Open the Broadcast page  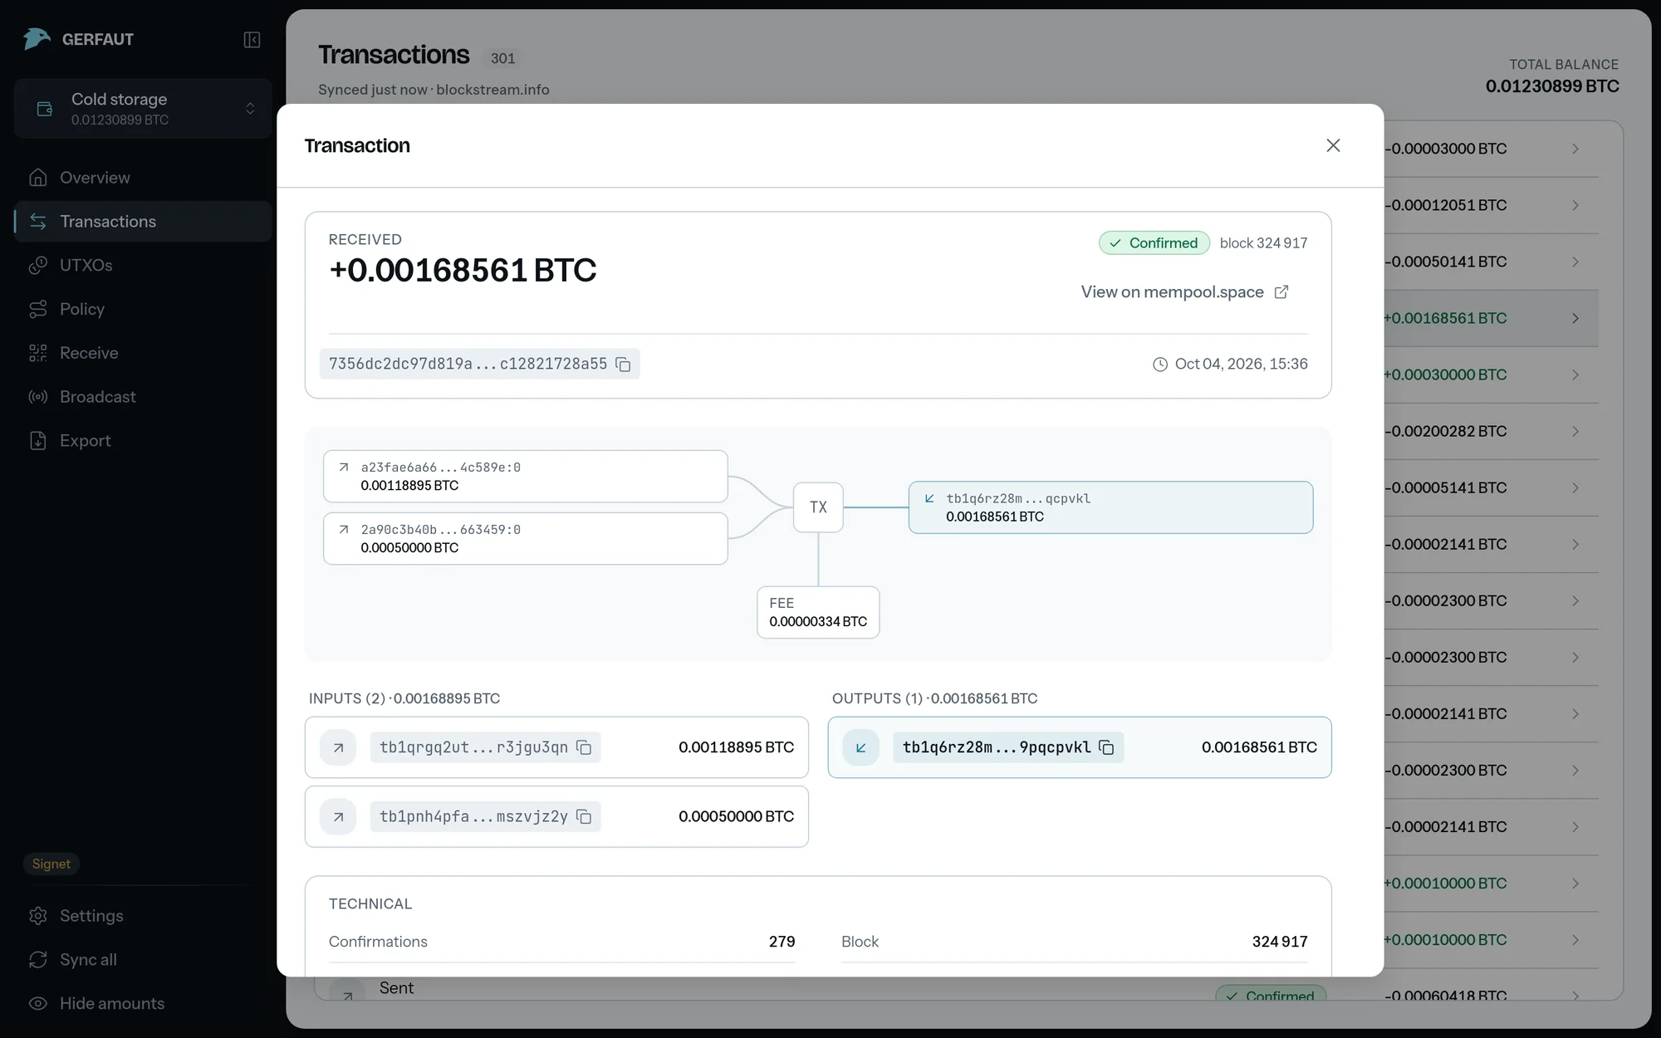143,397
